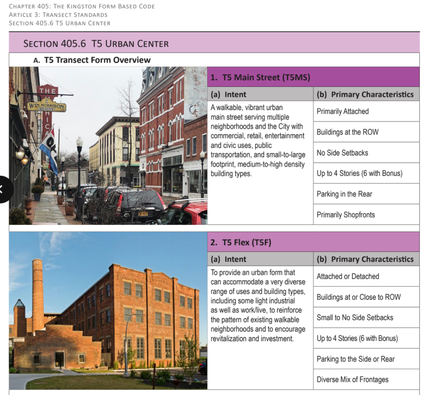Select the Buildings at the ROW cell
Screen dimensions: 431x395
(366, 132)
